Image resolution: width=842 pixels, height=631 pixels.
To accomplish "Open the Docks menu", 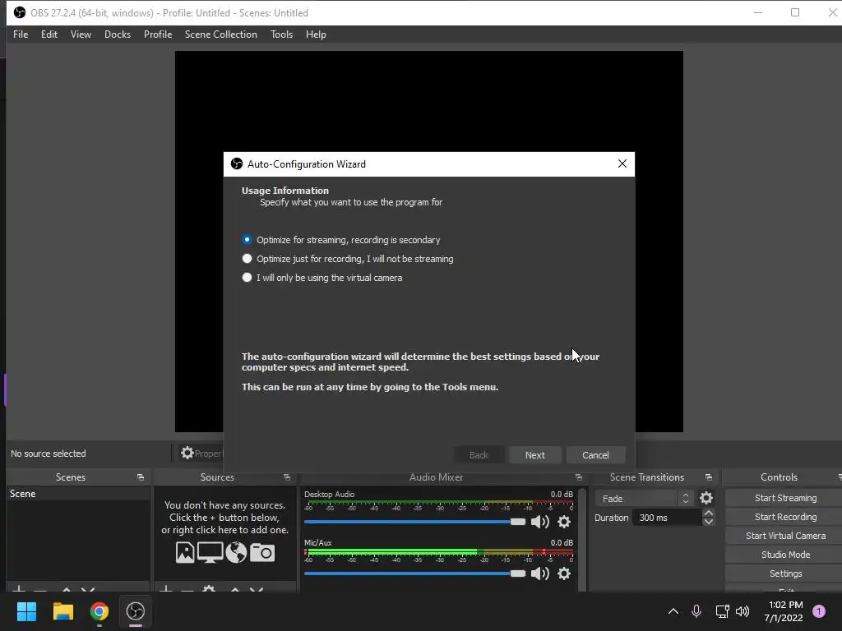I will point(118,35).
